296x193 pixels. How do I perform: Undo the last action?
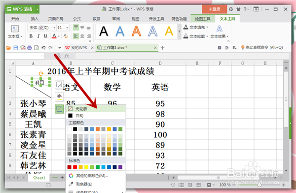click(x=43, y=48)
